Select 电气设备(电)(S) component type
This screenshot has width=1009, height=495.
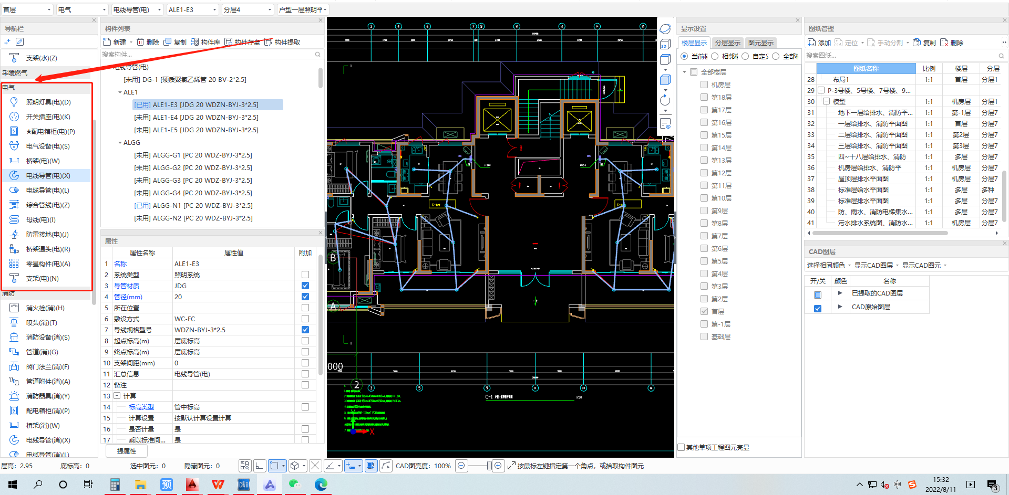click(x=48, y=146)
